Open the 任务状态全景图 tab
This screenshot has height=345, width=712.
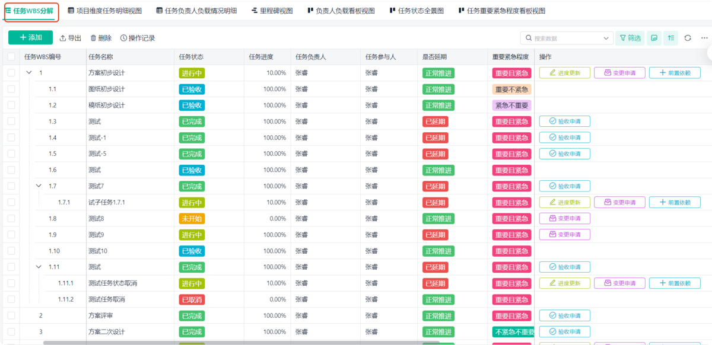click(417, 11)
